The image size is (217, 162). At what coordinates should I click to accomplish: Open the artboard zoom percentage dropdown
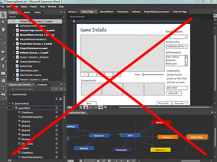point(81,107)
